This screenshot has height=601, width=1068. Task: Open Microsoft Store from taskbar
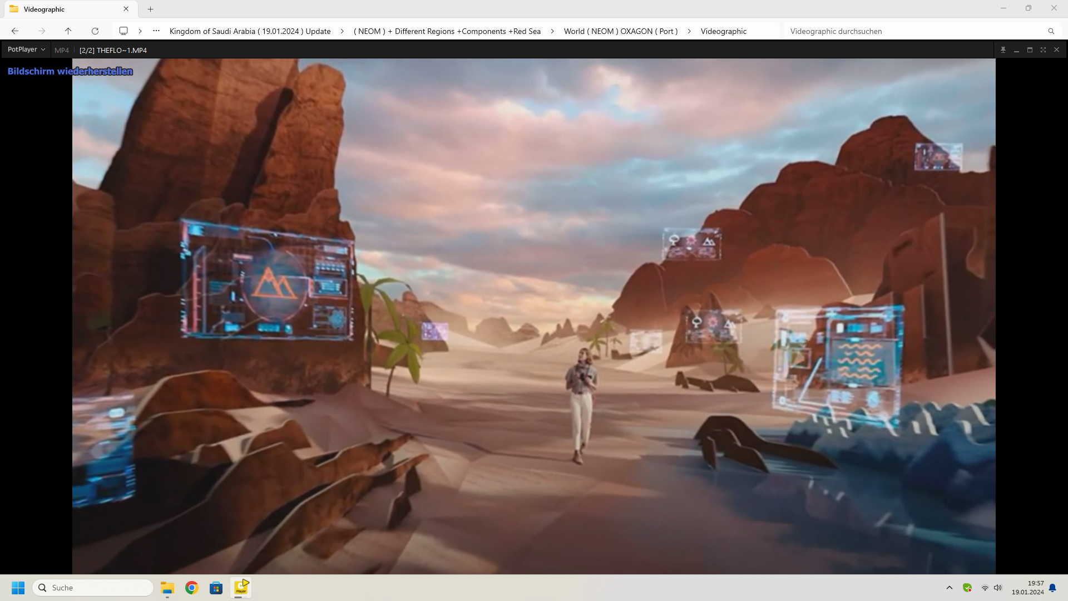pyautogui.click(x=216, y=588)
